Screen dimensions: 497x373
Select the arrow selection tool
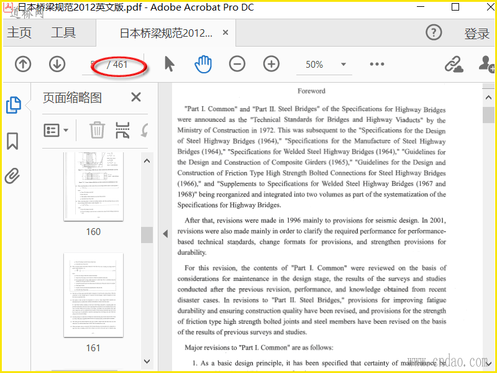click(170, 64)
